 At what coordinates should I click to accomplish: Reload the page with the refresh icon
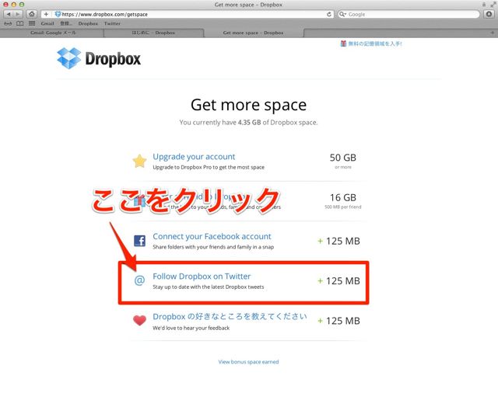click(329, 14)
